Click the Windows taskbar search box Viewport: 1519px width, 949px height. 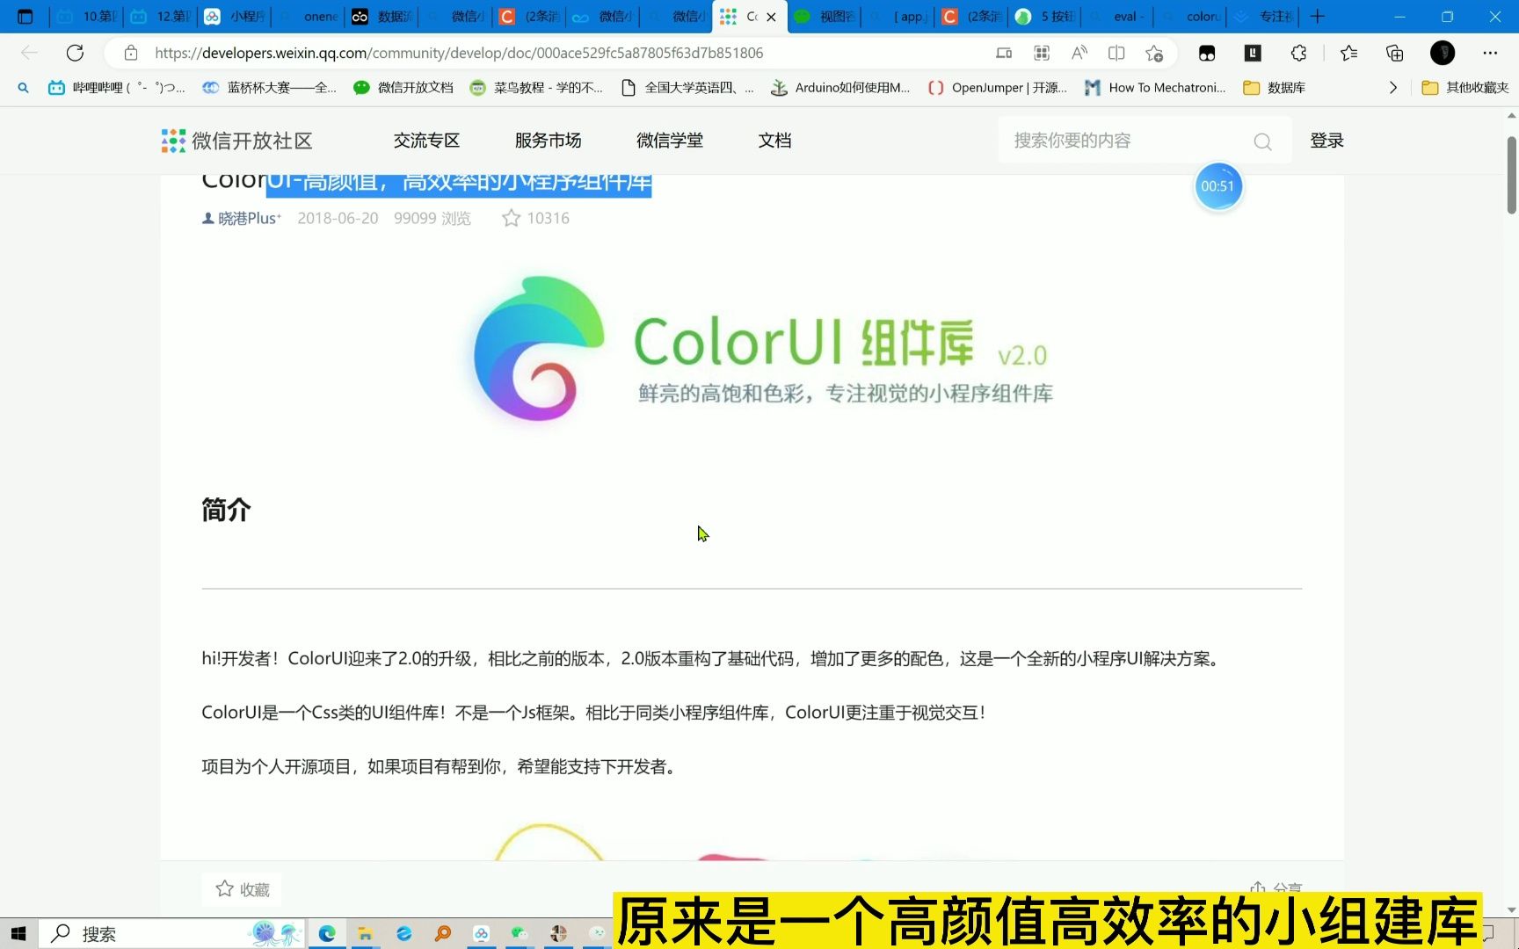pos(172,933)
